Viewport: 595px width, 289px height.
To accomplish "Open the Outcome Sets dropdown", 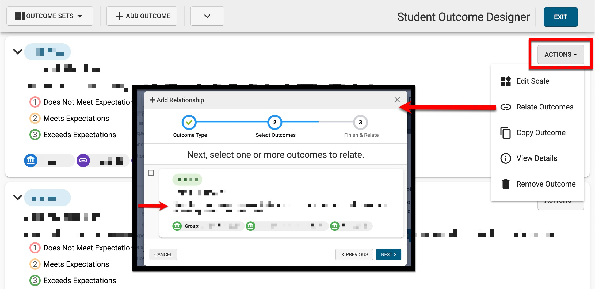I will pyautogui.click(x=50, y=16).
